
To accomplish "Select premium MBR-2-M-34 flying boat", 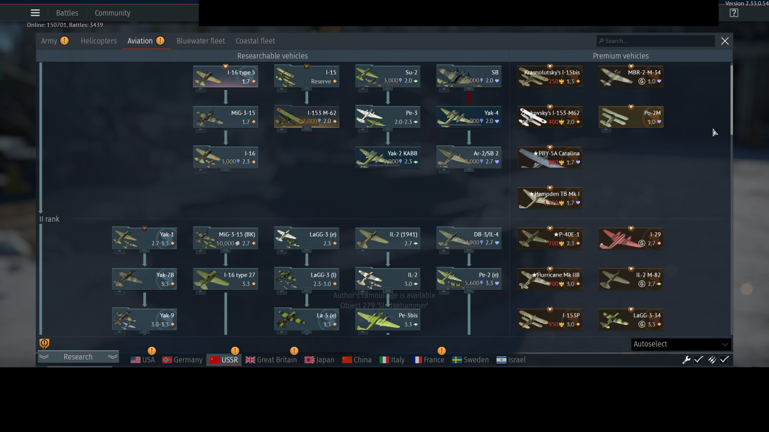I will click(x=631, y=77).
